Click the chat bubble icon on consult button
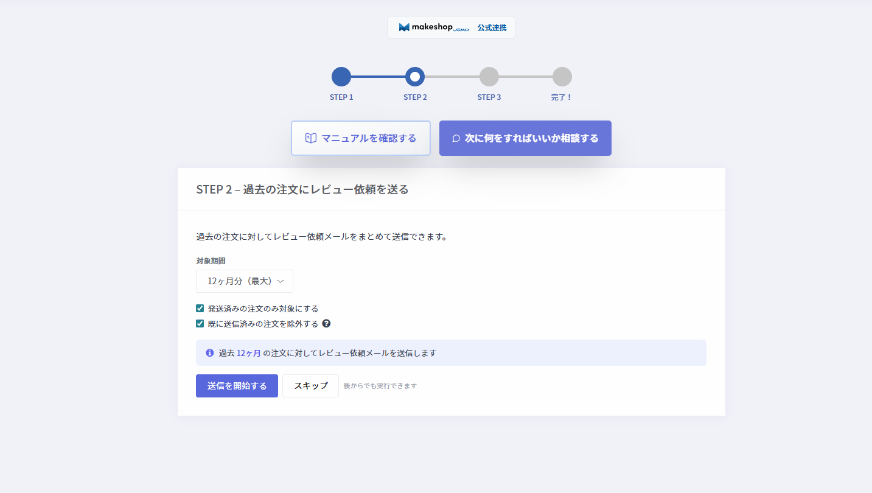 tap(456, 138)
